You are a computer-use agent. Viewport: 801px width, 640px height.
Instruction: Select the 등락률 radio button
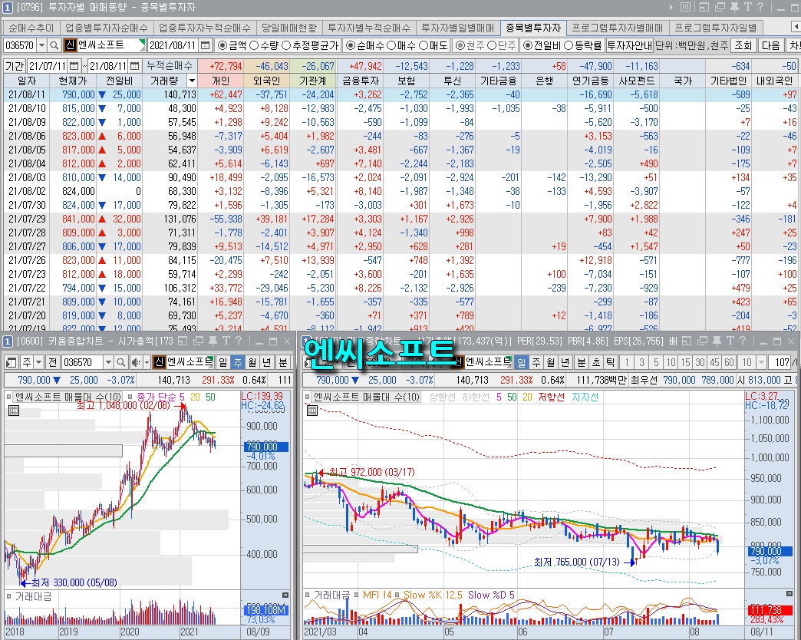pyautogui.click(x=569, y=45)
